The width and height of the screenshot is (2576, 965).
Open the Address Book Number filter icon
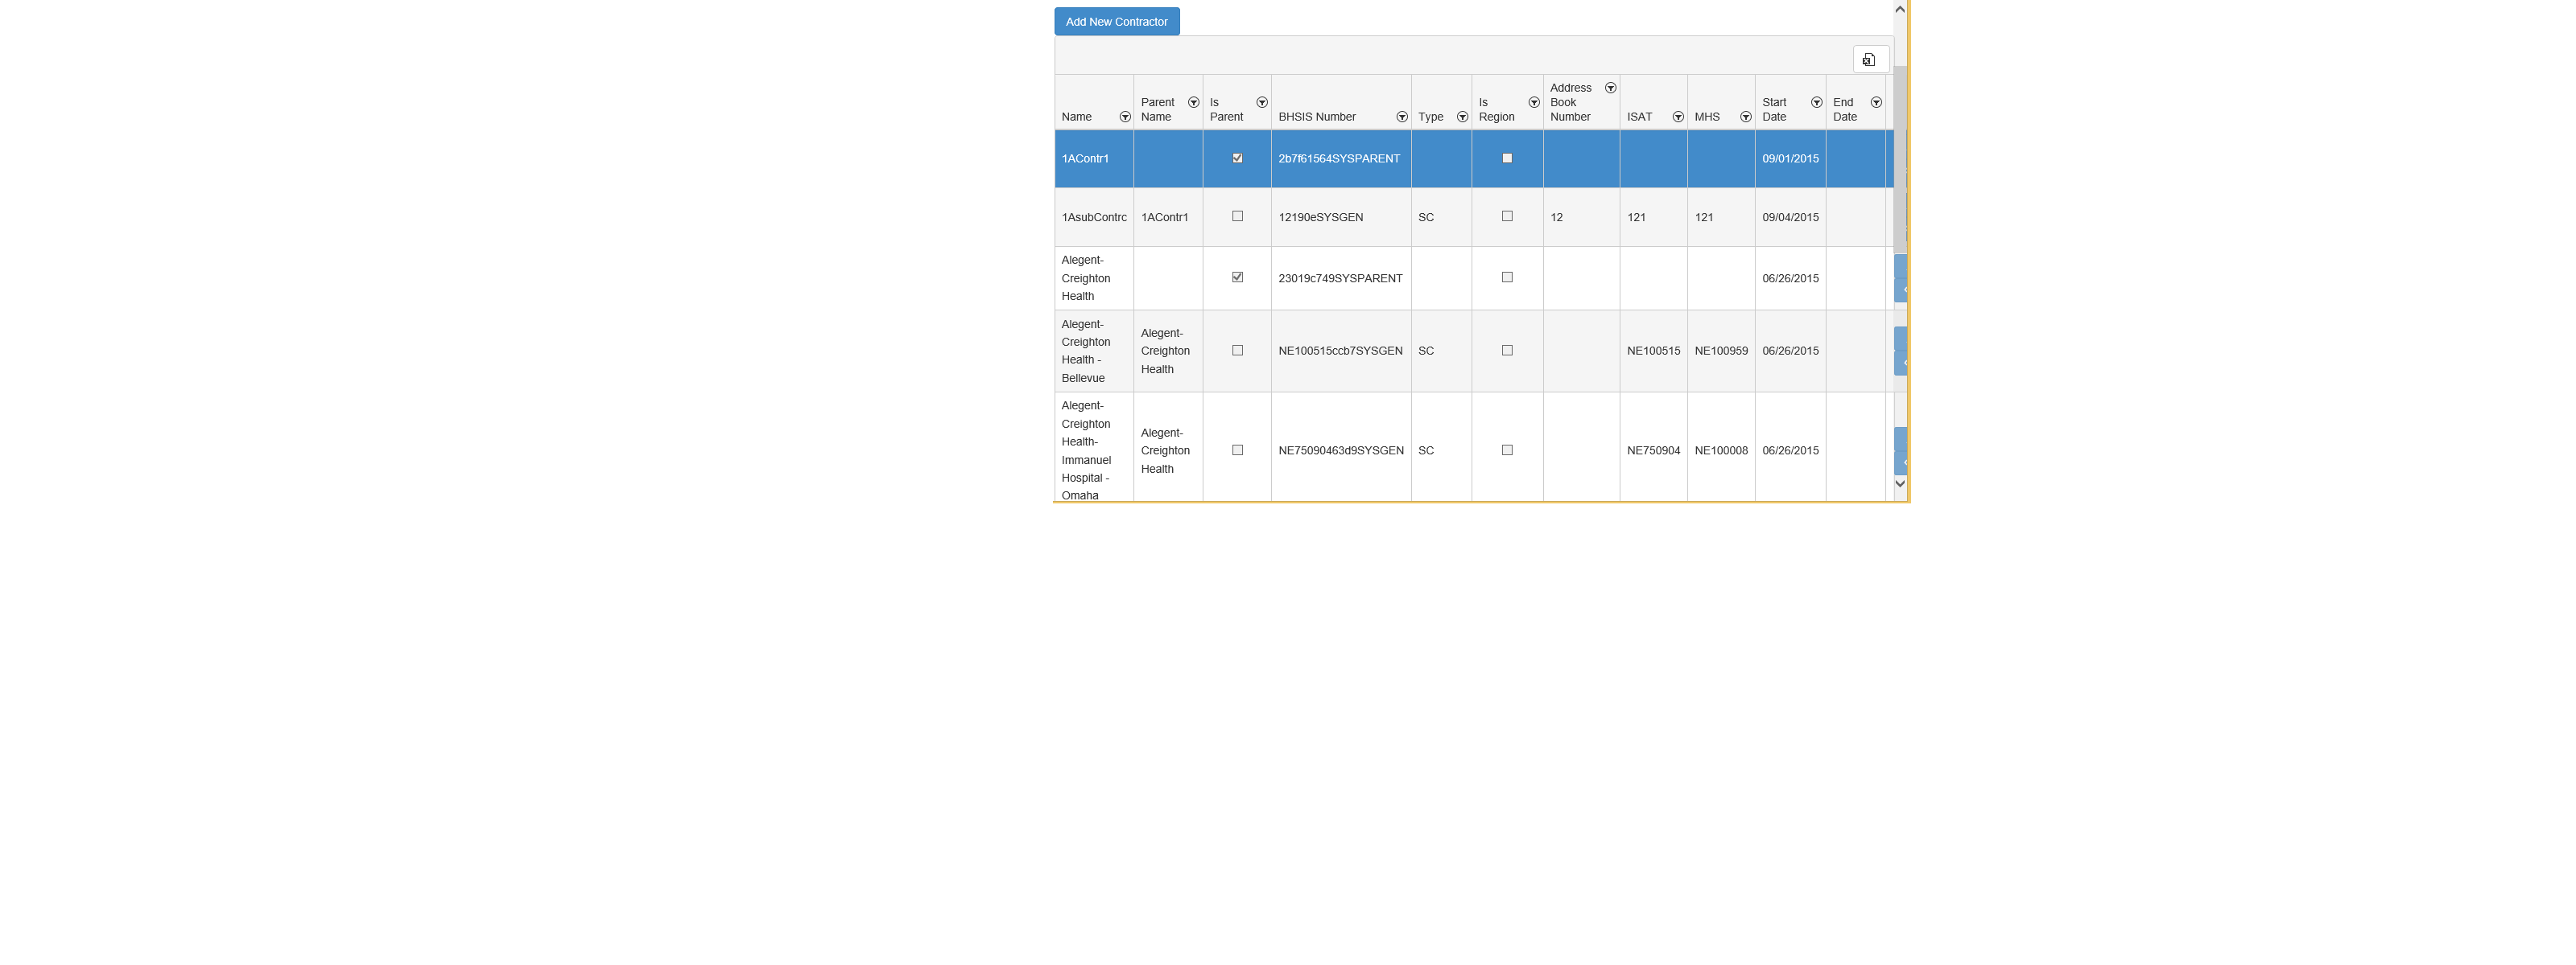point(1610,89)
